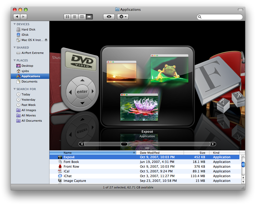Switch to icon view
Screen dimensions: 256x205
67,17
